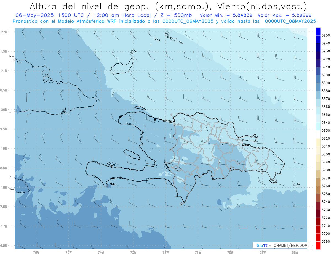Click the '71W' longitude label
This screenshot has width=331, height=256.
pos(198,252)
